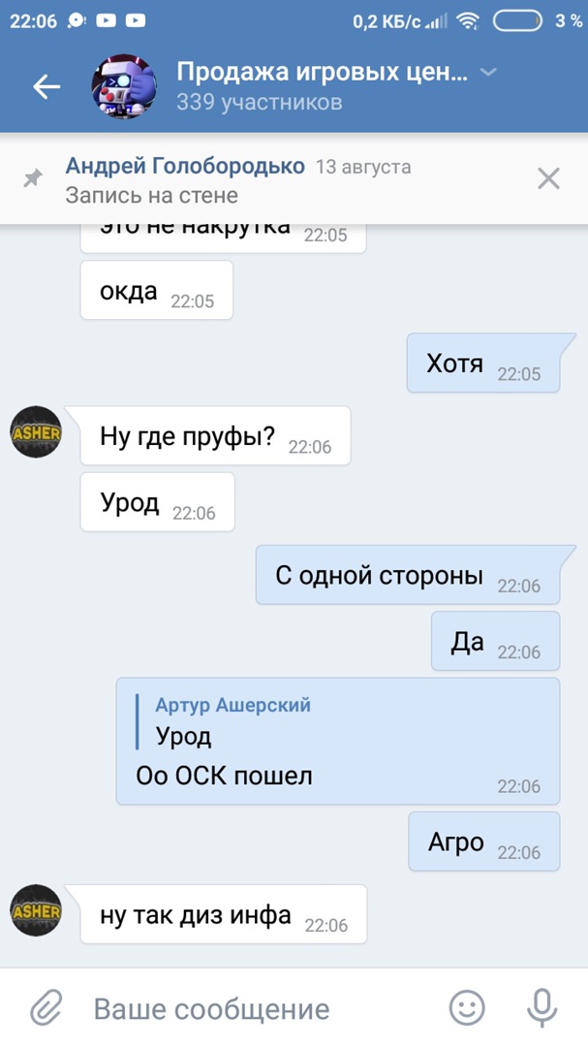Viewport: 588px width, 1047px height.
Task: Expand the chat title dropdown chevron
Action: [x=488, y=72]
